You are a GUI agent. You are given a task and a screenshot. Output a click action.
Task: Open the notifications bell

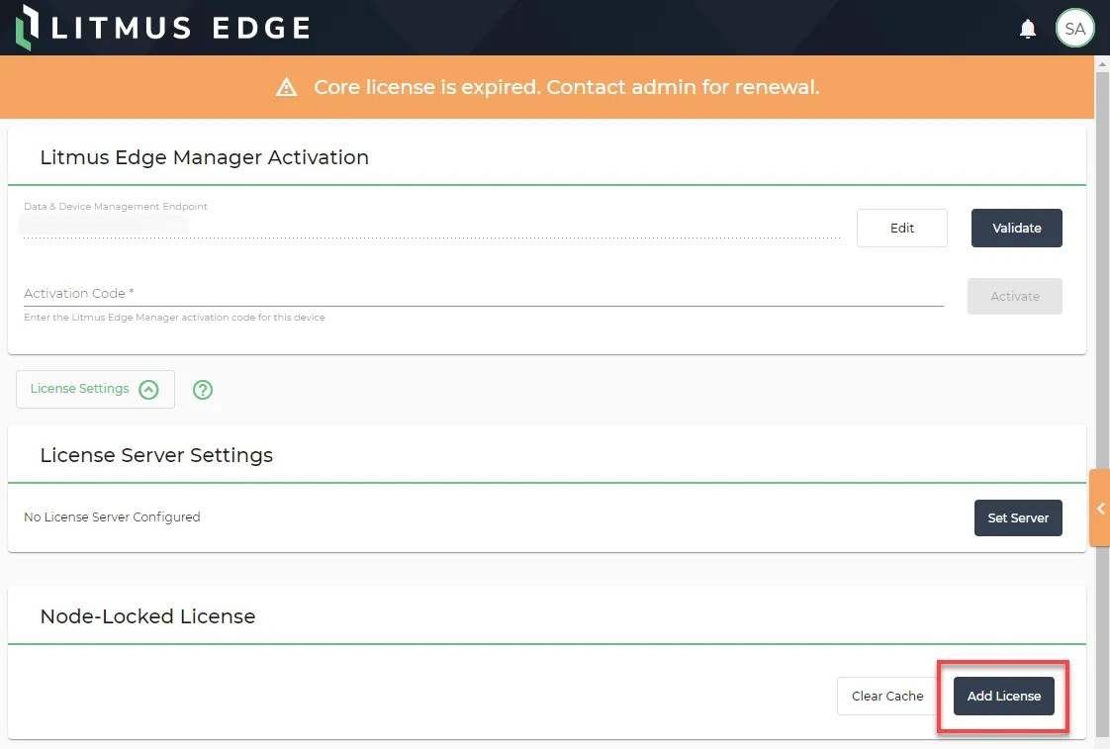(x=1027, y=29)
